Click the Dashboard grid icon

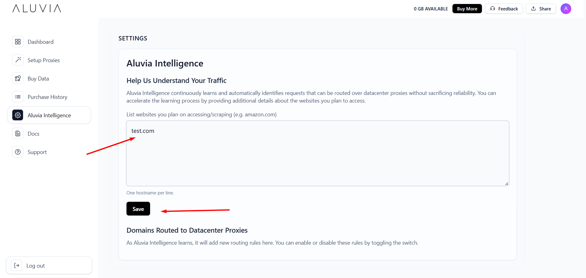tap(18, 42)
